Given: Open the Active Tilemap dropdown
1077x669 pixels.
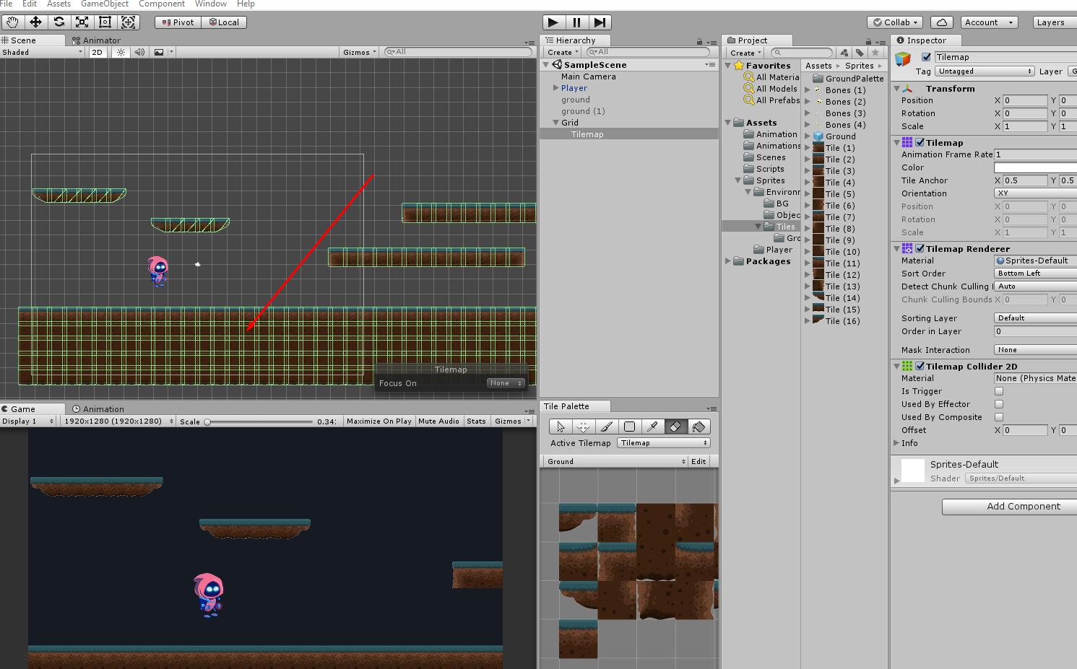Looking at the screenshot, I should pyautogui.click(x=662, y=442).
